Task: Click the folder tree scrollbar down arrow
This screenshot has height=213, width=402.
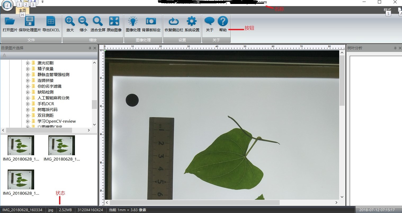Action: tap(95, 125)
